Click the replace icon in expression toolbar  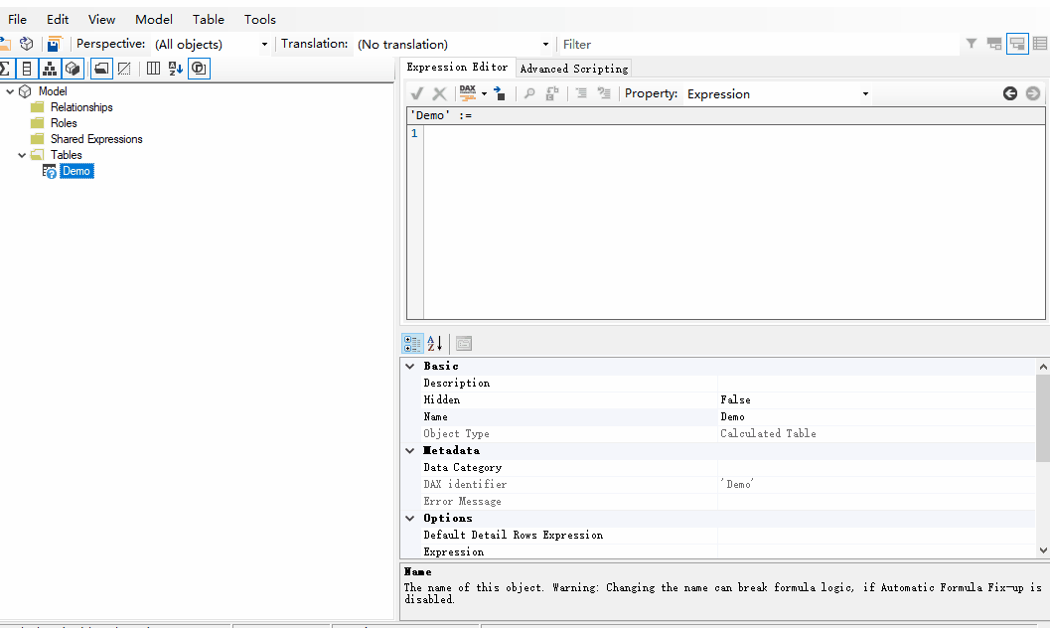point(551,93)
